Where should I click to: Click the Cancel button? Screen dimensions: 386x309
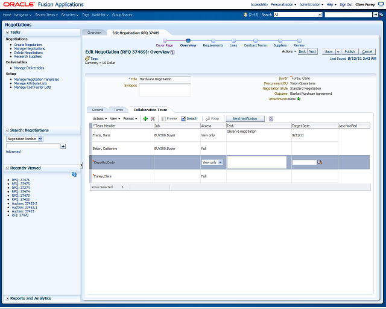pos(367,52)
